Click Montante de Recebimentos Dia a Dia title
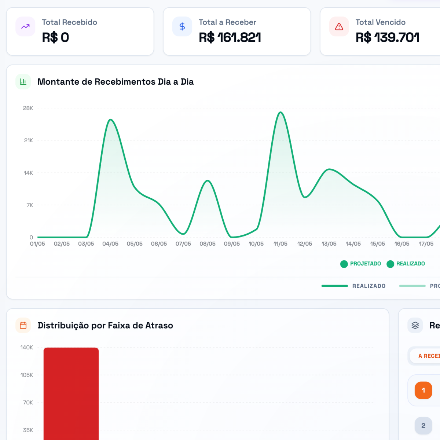Image resolution: width=440 pixels, height=440 pixels. point(115,82)
